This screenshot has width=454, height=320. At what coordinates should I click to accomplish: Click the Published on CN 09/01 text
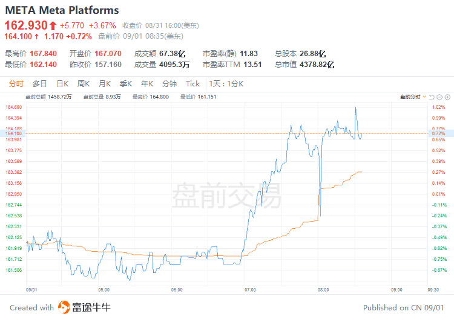pyautogui.click(x=403, y=307)
